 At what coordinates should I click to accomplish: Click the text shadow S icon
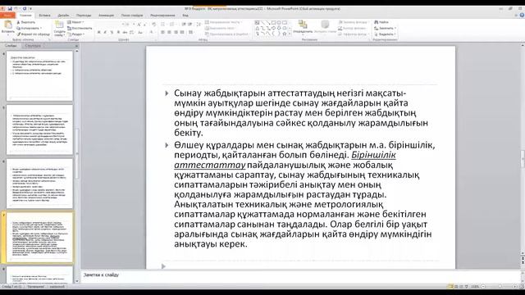click(118, 33)
